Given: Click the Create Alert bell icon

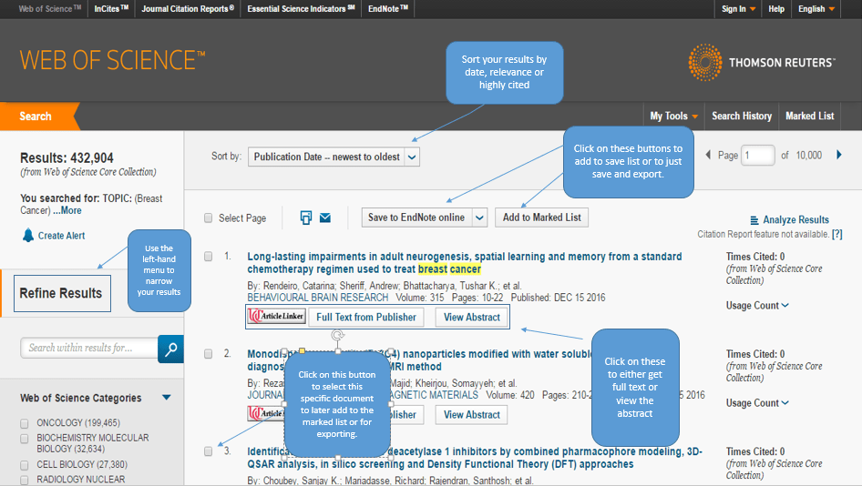Looking at the screenshot, I should (x=28, y=235).
